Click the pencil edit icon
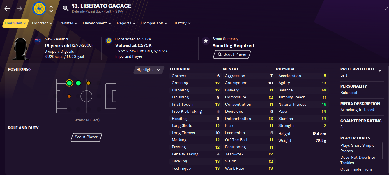Viewport: 389px width, 175px height. click(386, 8)
